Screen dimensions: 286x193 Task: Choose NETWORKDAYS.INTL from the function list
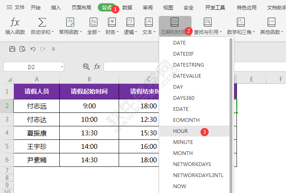[194, 175]
